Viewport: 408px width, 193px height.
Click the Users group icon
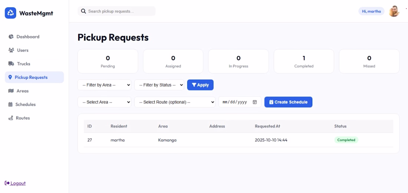point(11,50)
